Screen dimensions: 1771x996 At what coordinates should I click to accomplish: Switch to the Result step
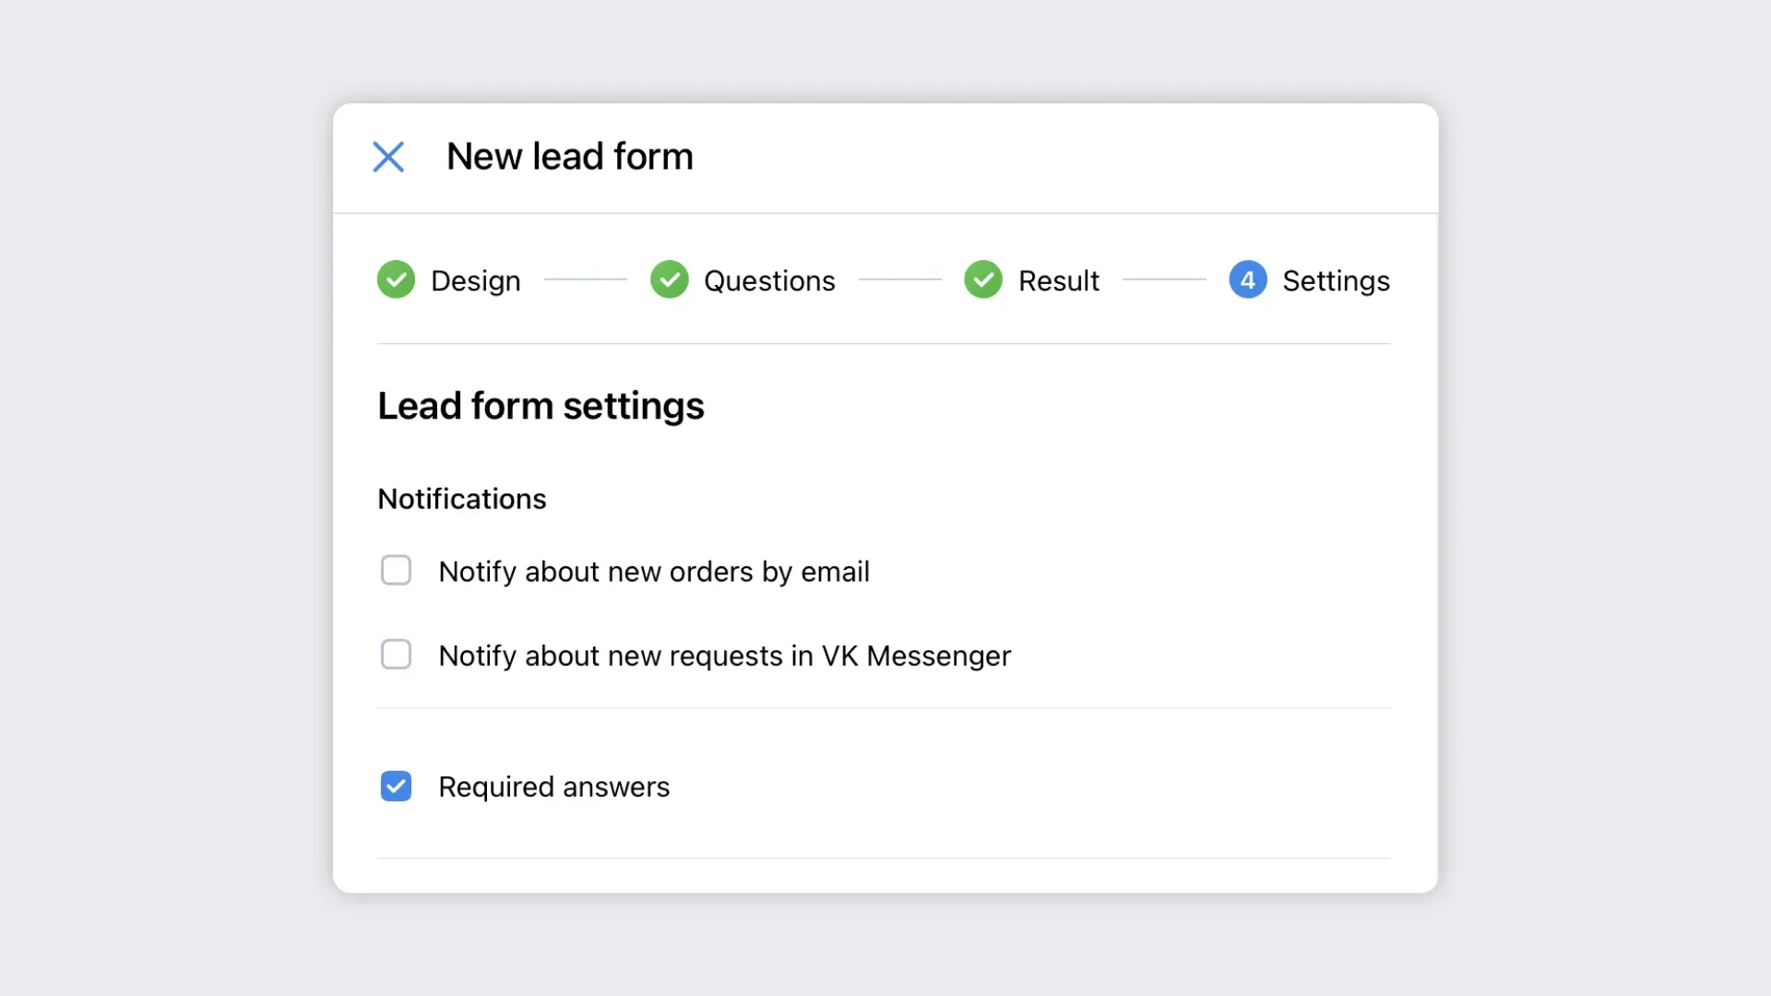coord(1058,280)
